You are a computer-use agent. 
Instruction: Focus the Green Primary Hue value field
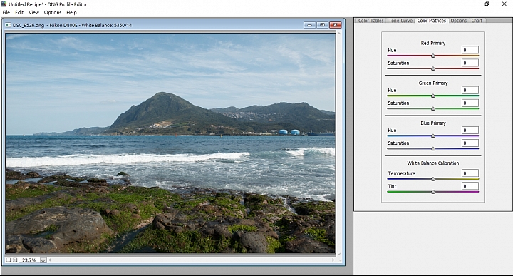tap(470, 90)
